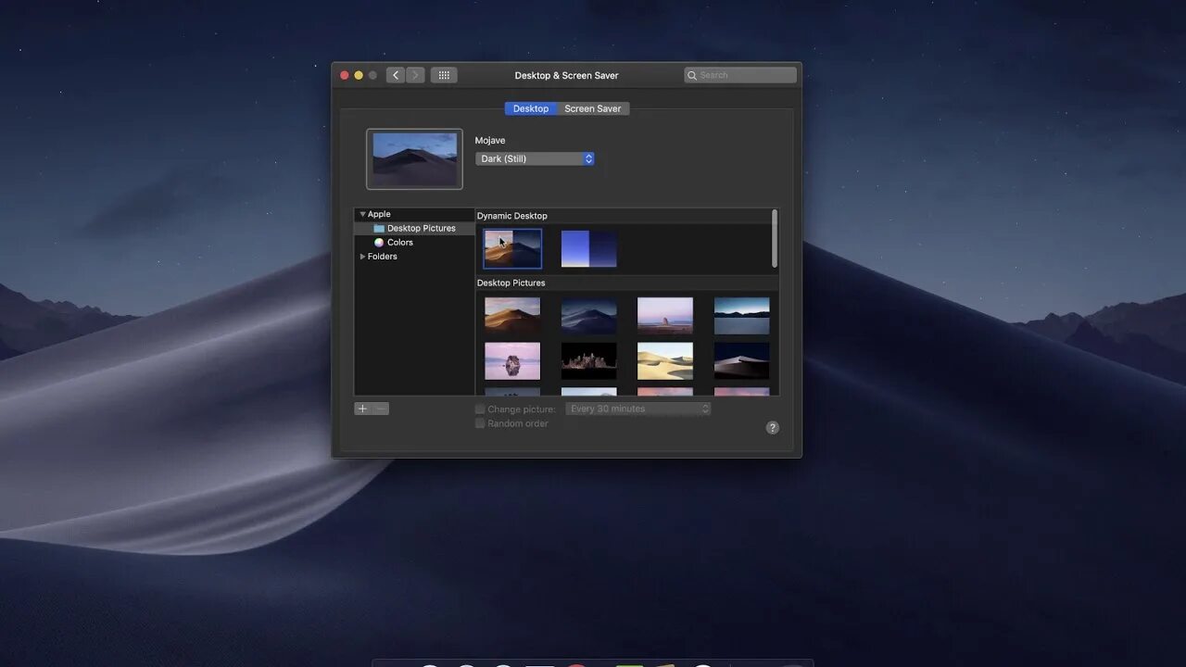Close the window with red button

click(x=345, y=75)
